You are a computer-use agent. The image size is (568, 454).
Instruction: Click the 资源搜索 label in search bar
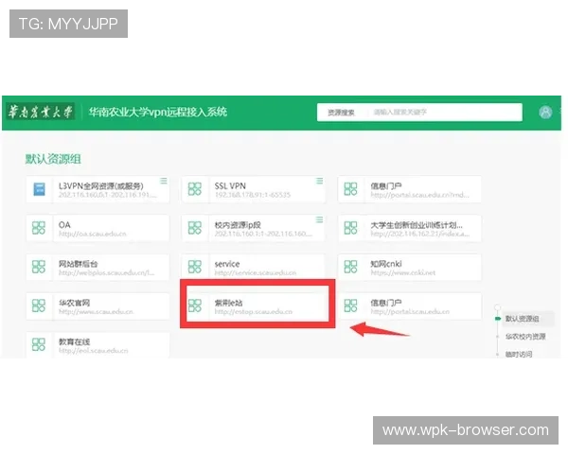tap(341, 113)
